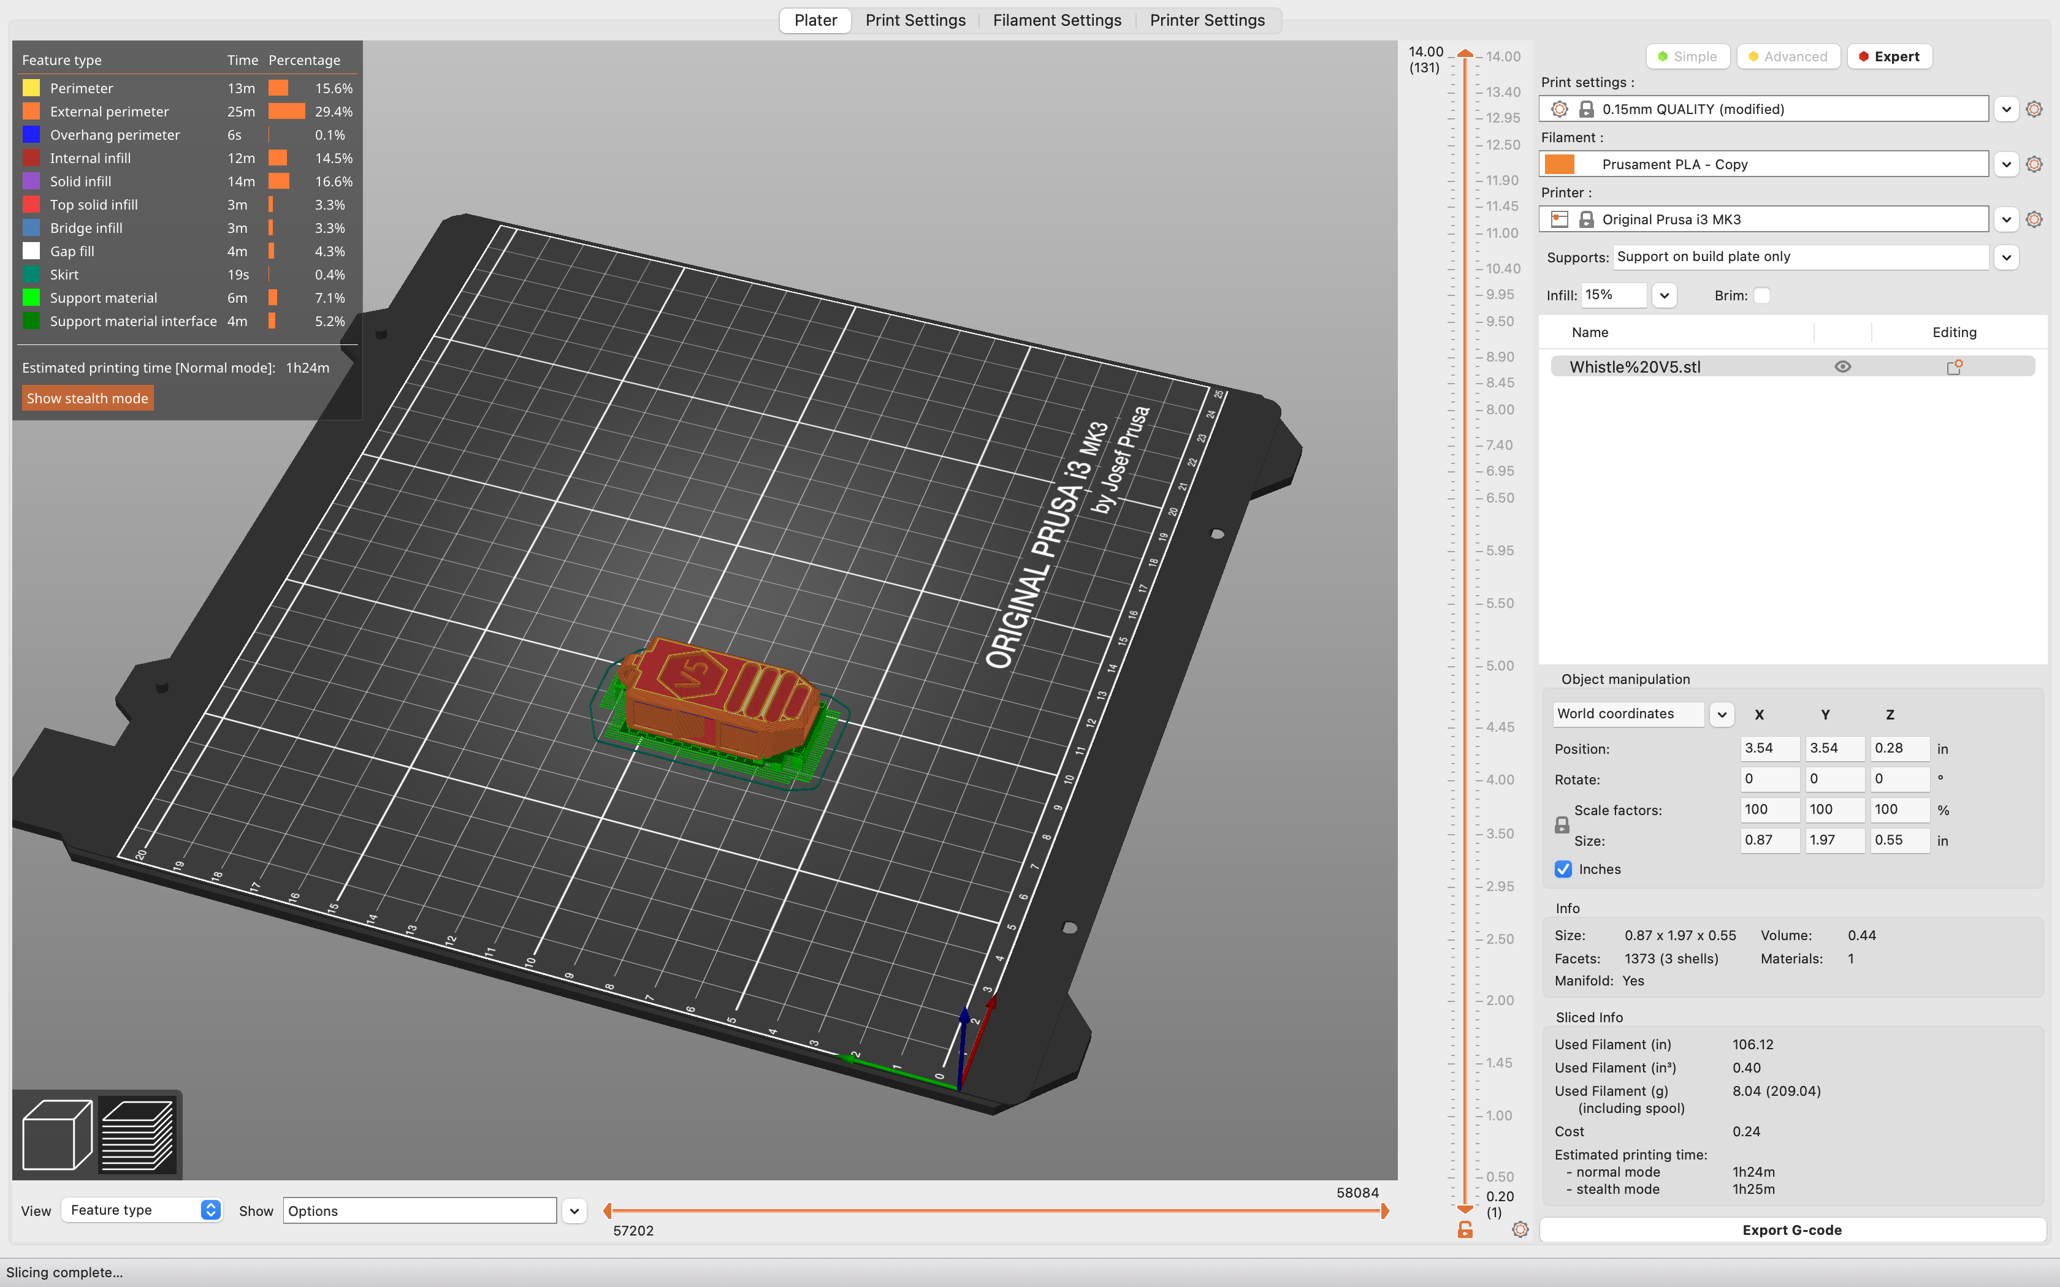Expand the Show Options dropdown arrow
This screenshot has width=2060, height=1287.
[x=574, y=1210]
